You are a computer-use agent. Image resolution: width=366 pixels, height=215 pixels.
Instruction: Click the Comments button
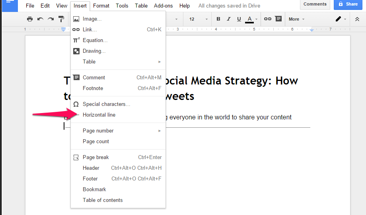(x=315, y=4)
